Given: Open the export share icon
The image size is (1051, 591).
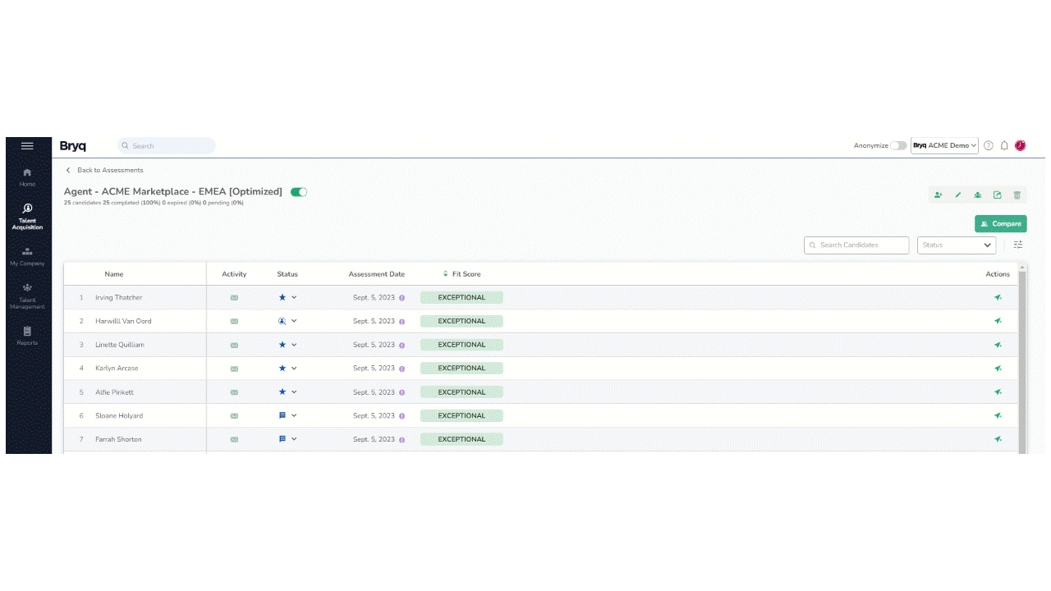Looking at the screenshot, I should tap(998, 195).
